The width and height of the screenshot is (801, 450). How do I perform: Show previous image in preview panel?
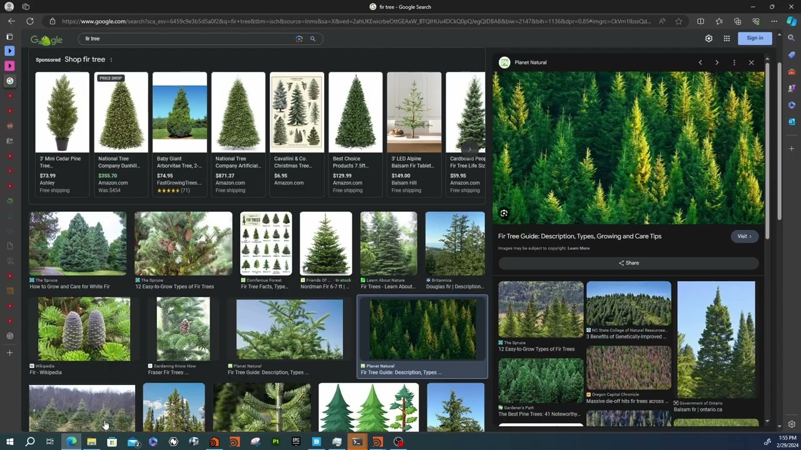pyautogui.click(x=700, y=62)
